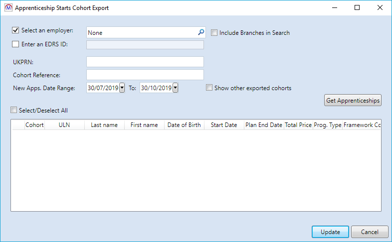Click the Cancel button
392x242 pixels.
[370, 232]
